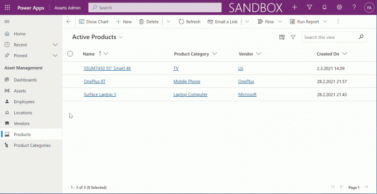
Task: Click the notifications bell icon
Action: coord(324,7)
